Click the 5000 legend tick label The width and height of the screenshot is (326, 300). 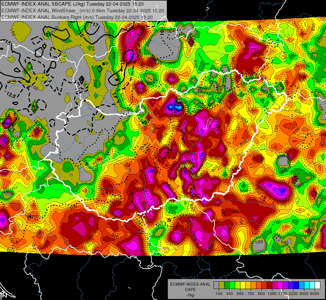[315, 294]
